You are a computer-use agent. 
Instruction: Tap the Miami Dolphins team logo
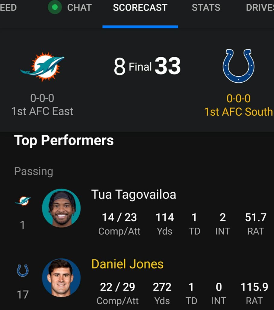click(43, 67)
